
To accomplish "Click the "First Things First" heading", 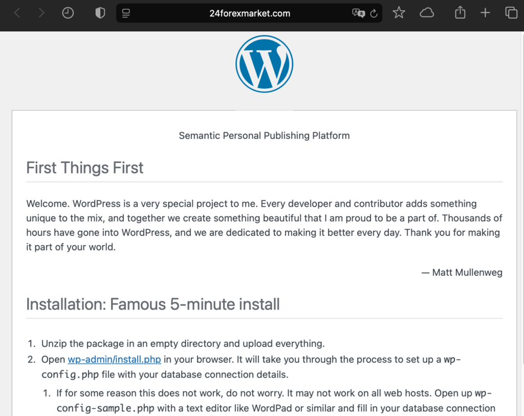I will [x=85, y=168].
